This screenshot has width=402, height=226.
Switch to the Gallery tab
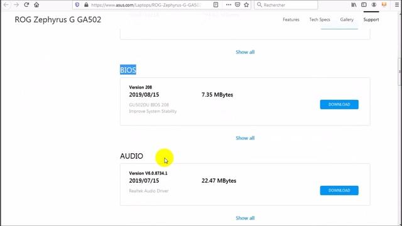(347, 19)
